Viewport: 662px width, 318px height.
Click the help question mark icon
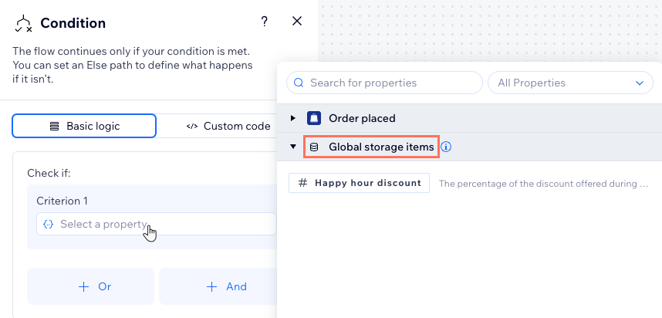pyautogui.click(x=264, y=22)
